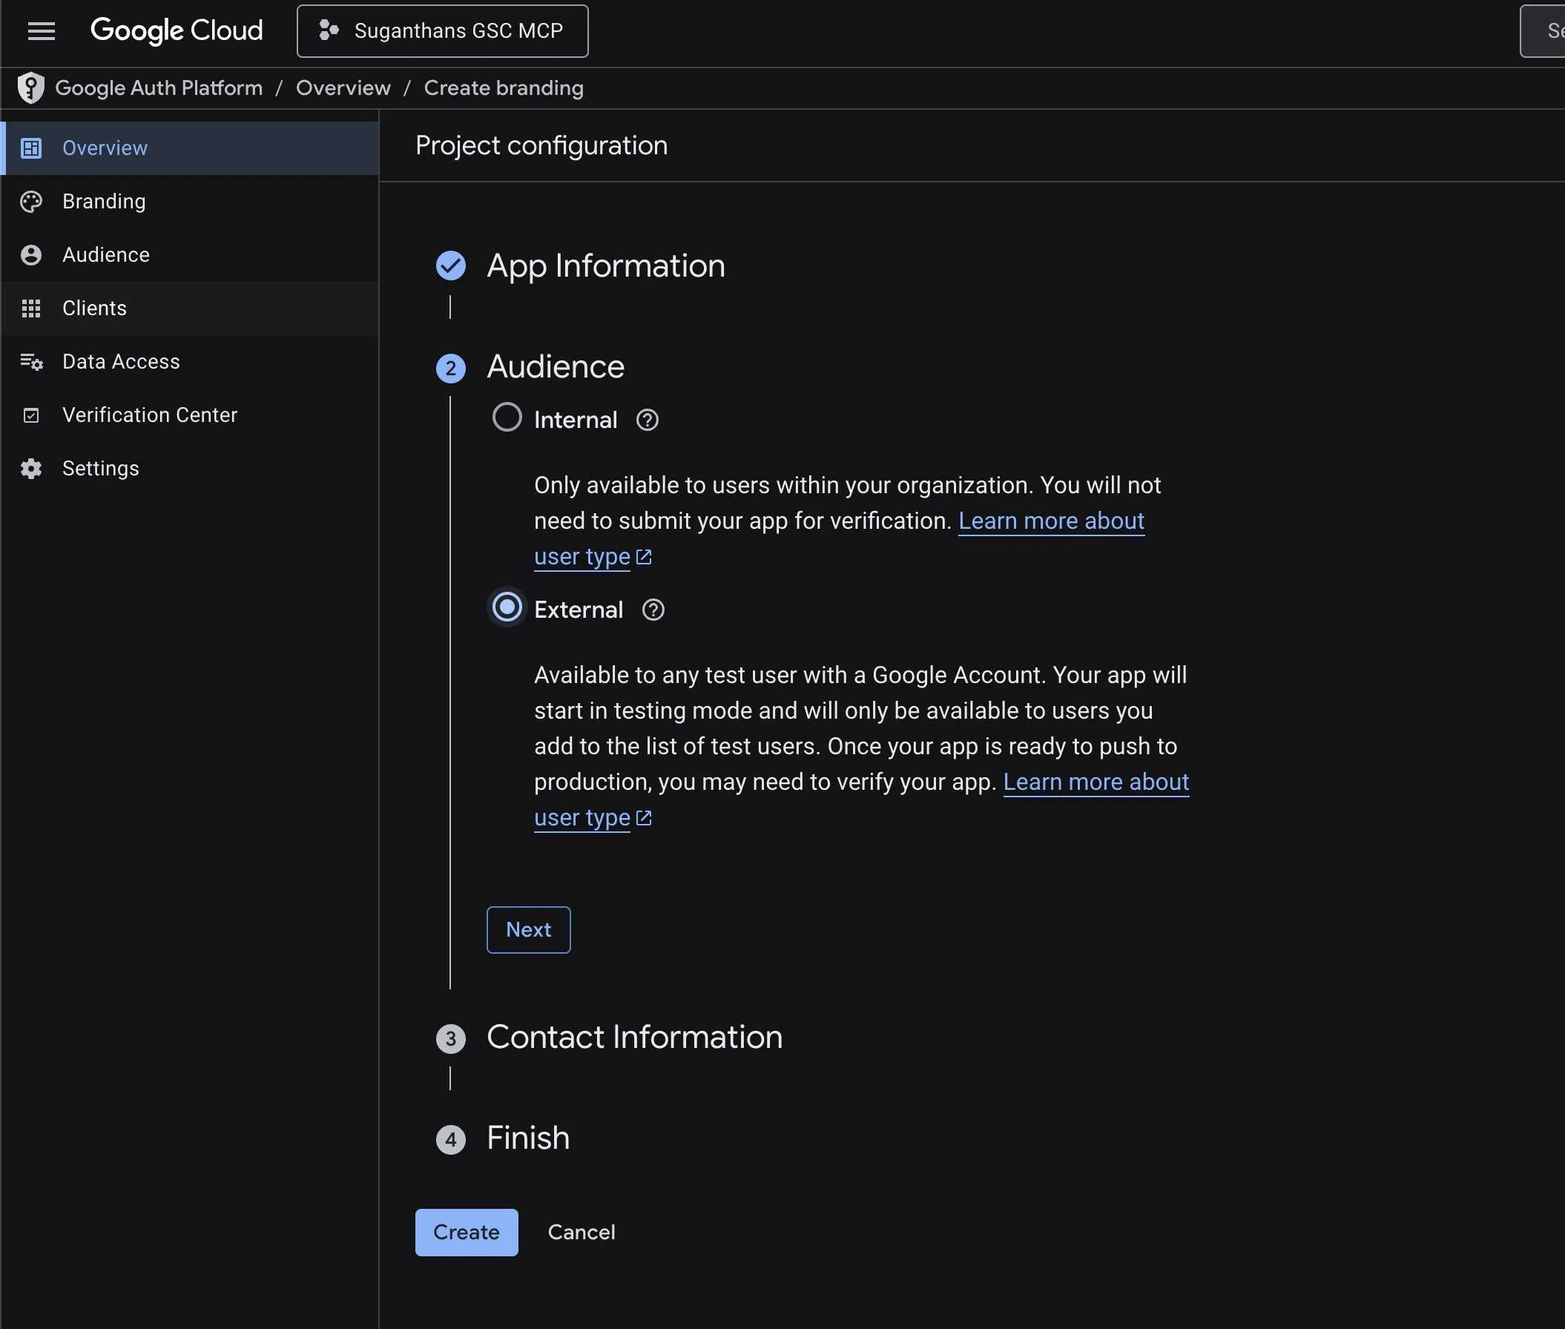Show help tooltip for External option

[653, 610]
